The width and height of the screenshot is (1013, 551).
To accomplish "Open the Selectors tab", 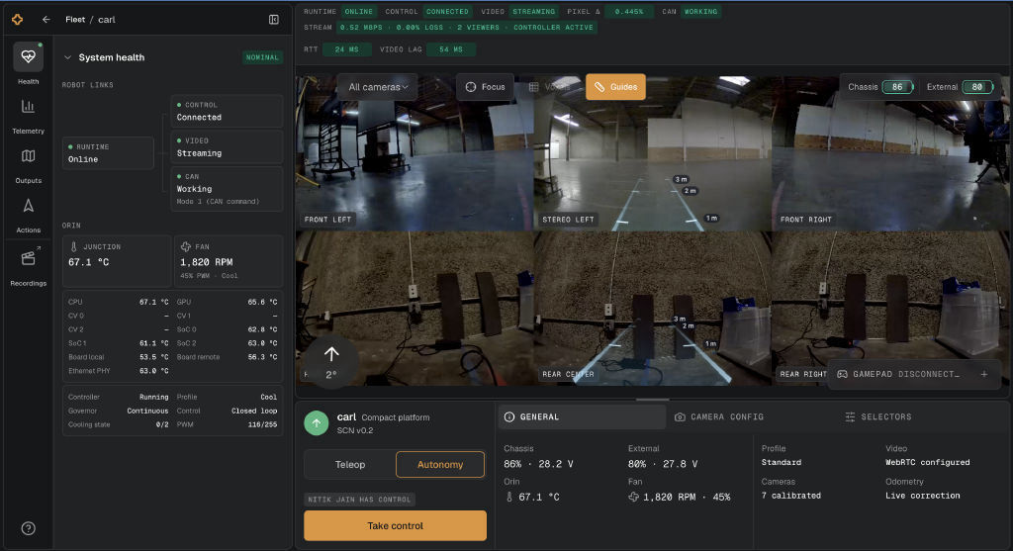I will pyautogui.click(x=878, y=417).
